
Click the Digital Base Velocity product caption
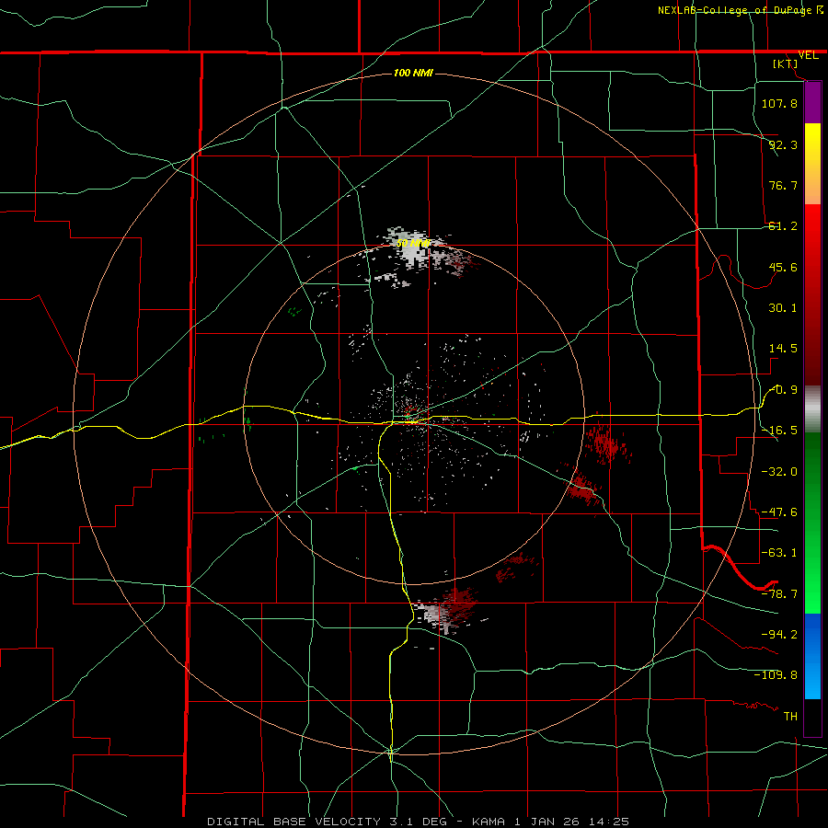pyautogui.click(x=418, y=822)
